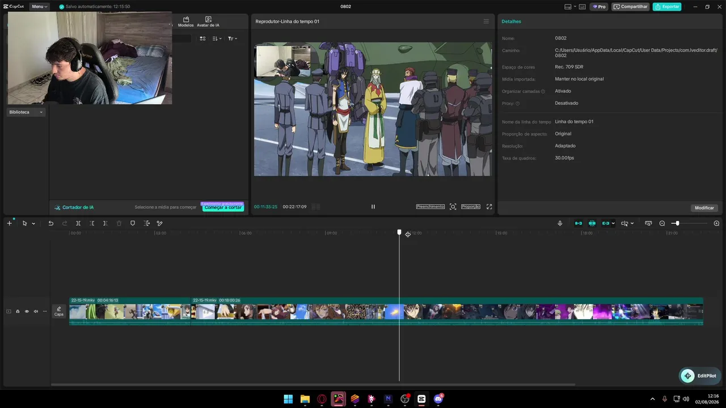This screenshot has height=408, width=726.
Task: Expand the Biblioteca dropdown
Action: point(26,112)
